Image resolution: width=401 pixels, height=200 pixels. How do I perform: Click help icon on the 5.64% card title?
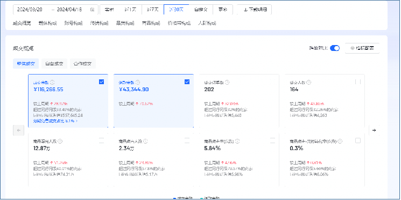pyautogui.click(x=237, y=141)
